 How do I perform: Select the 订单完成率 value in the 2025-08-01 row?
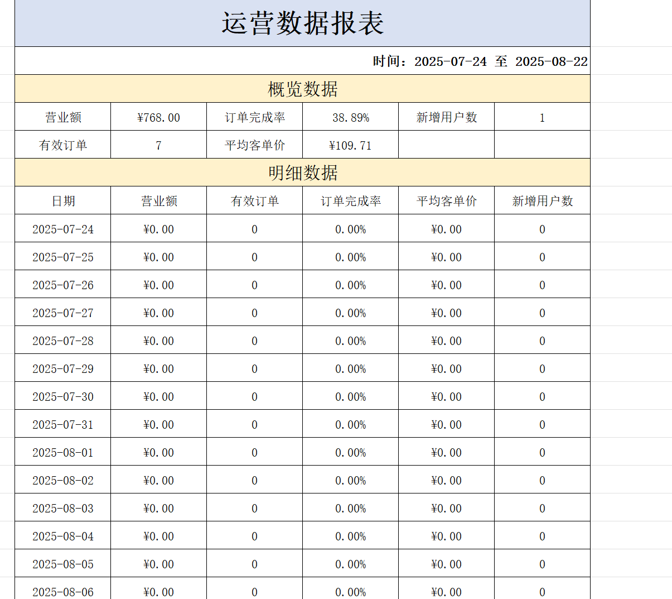(x=351, y=452)
